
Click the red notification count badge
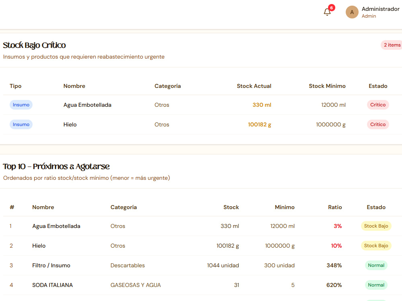(x=332, y=8)
